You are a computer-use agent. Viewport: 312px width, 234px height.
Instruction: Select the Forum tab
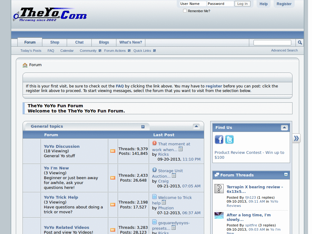coord(30,42)
